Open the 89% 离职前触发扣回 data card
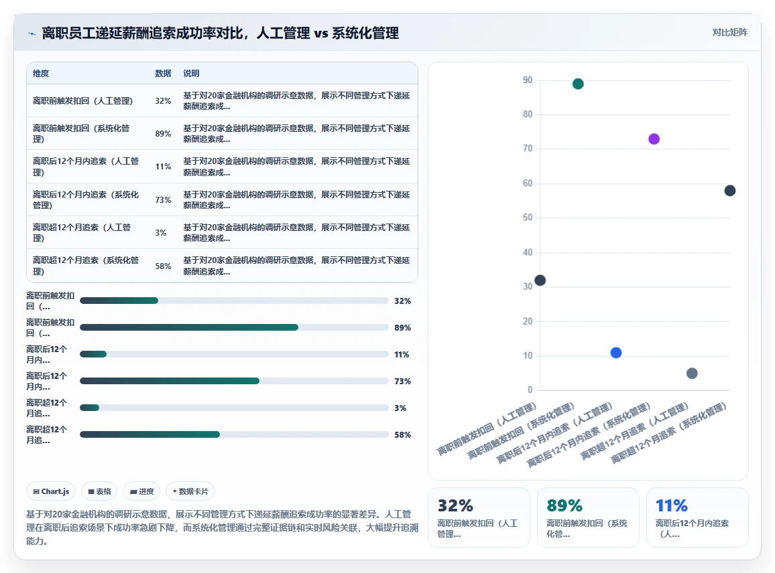The image size is (775, 573). coord(588,517)
